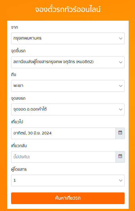135x211 pixels.
Task: Click the chevron arrow in กรุงเทพมหานคร dropdown
Action: tap(121, 38)
